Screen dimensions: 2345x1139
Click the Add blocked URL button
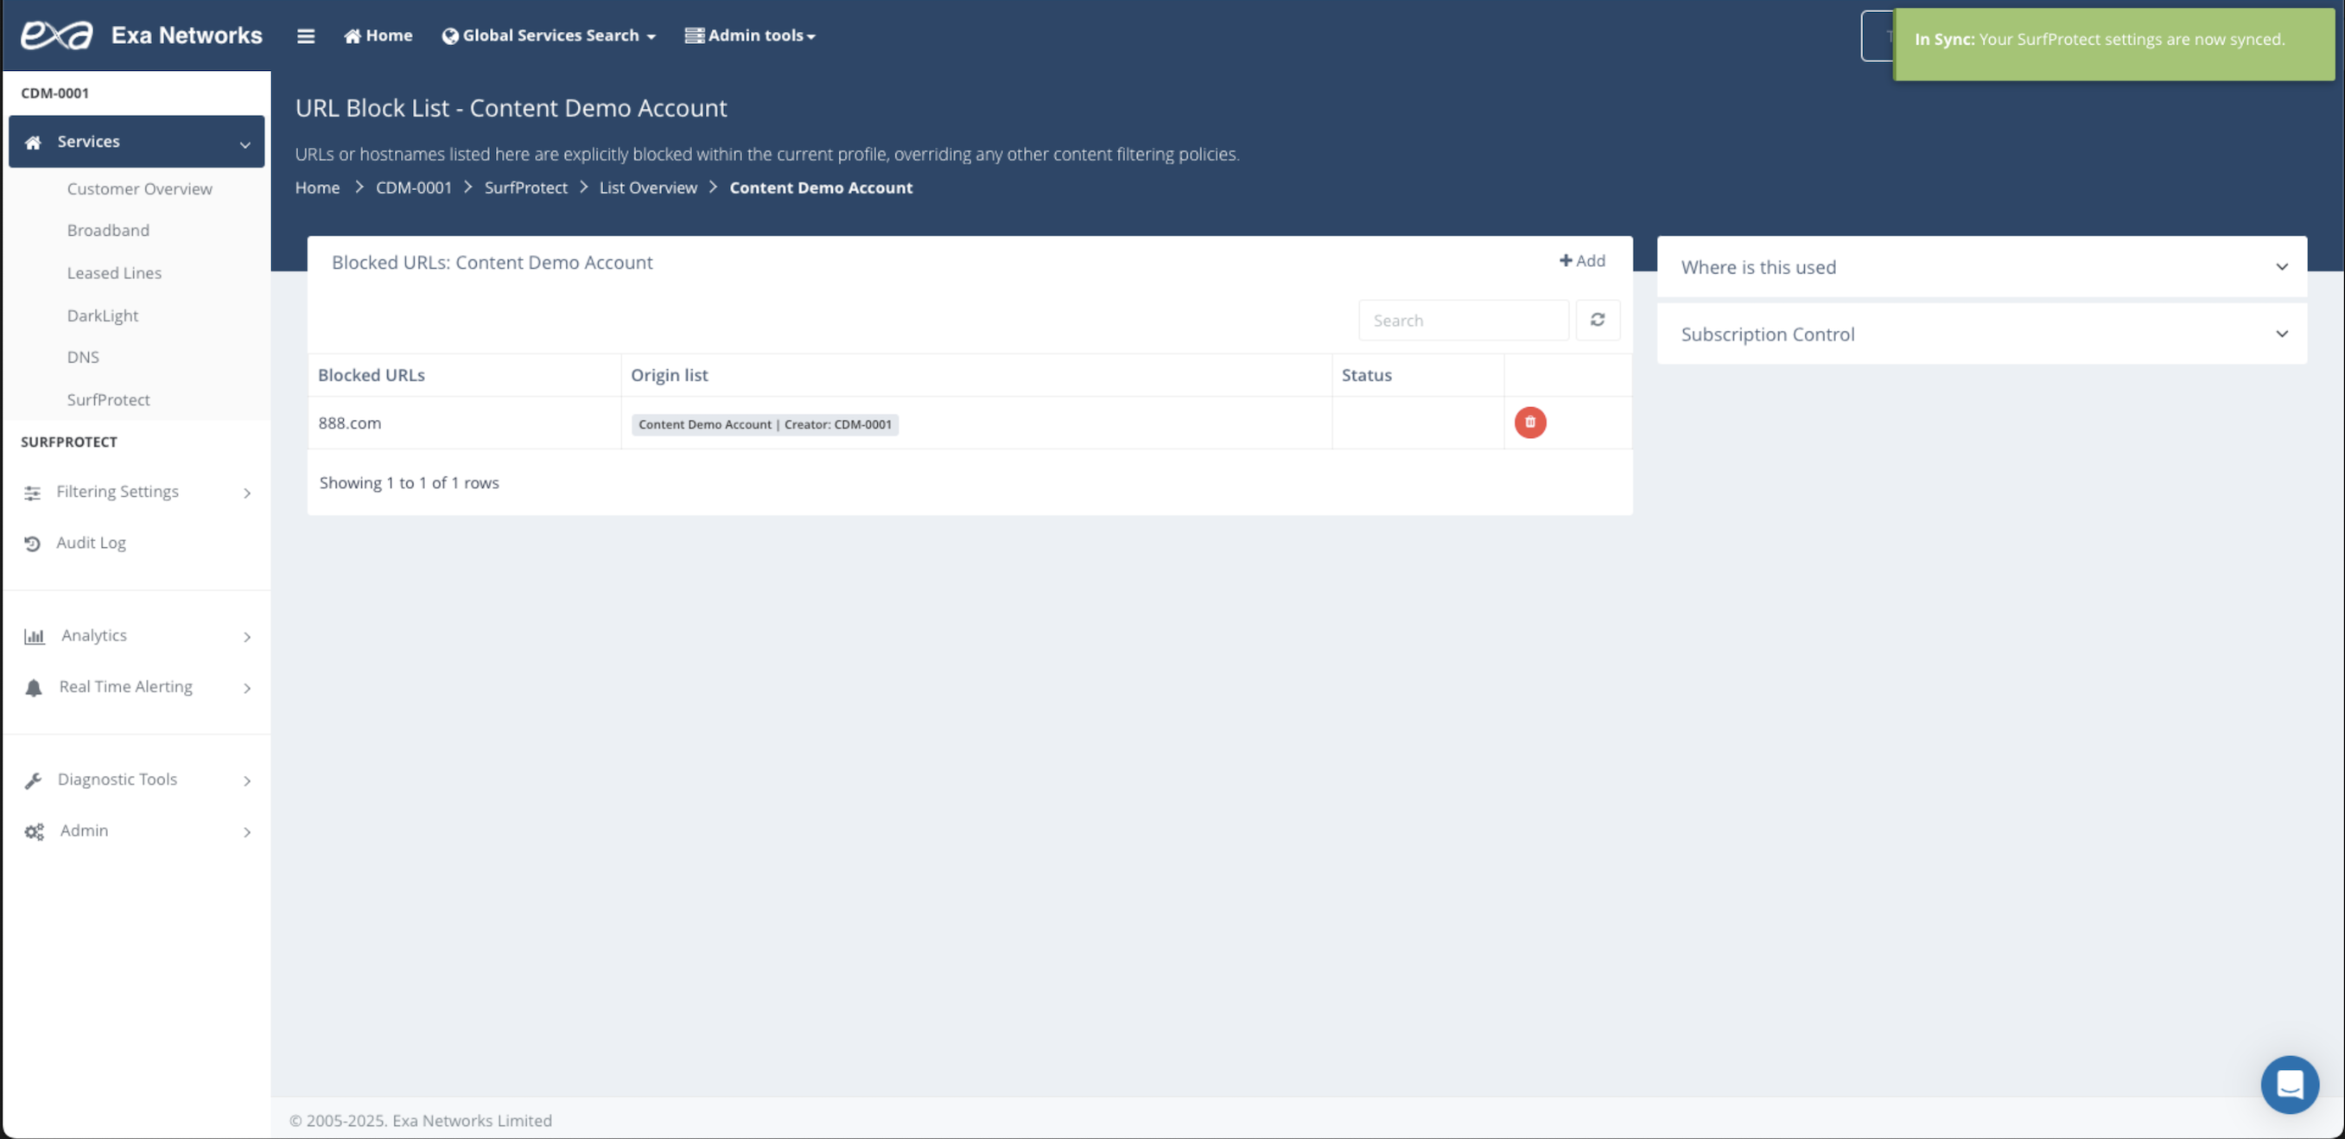pyautogui.click(x=1582, y=261)
